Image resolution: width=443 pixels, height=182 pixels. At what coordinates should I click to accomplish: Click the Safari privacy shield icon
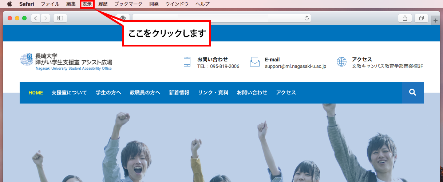point(123,18)
